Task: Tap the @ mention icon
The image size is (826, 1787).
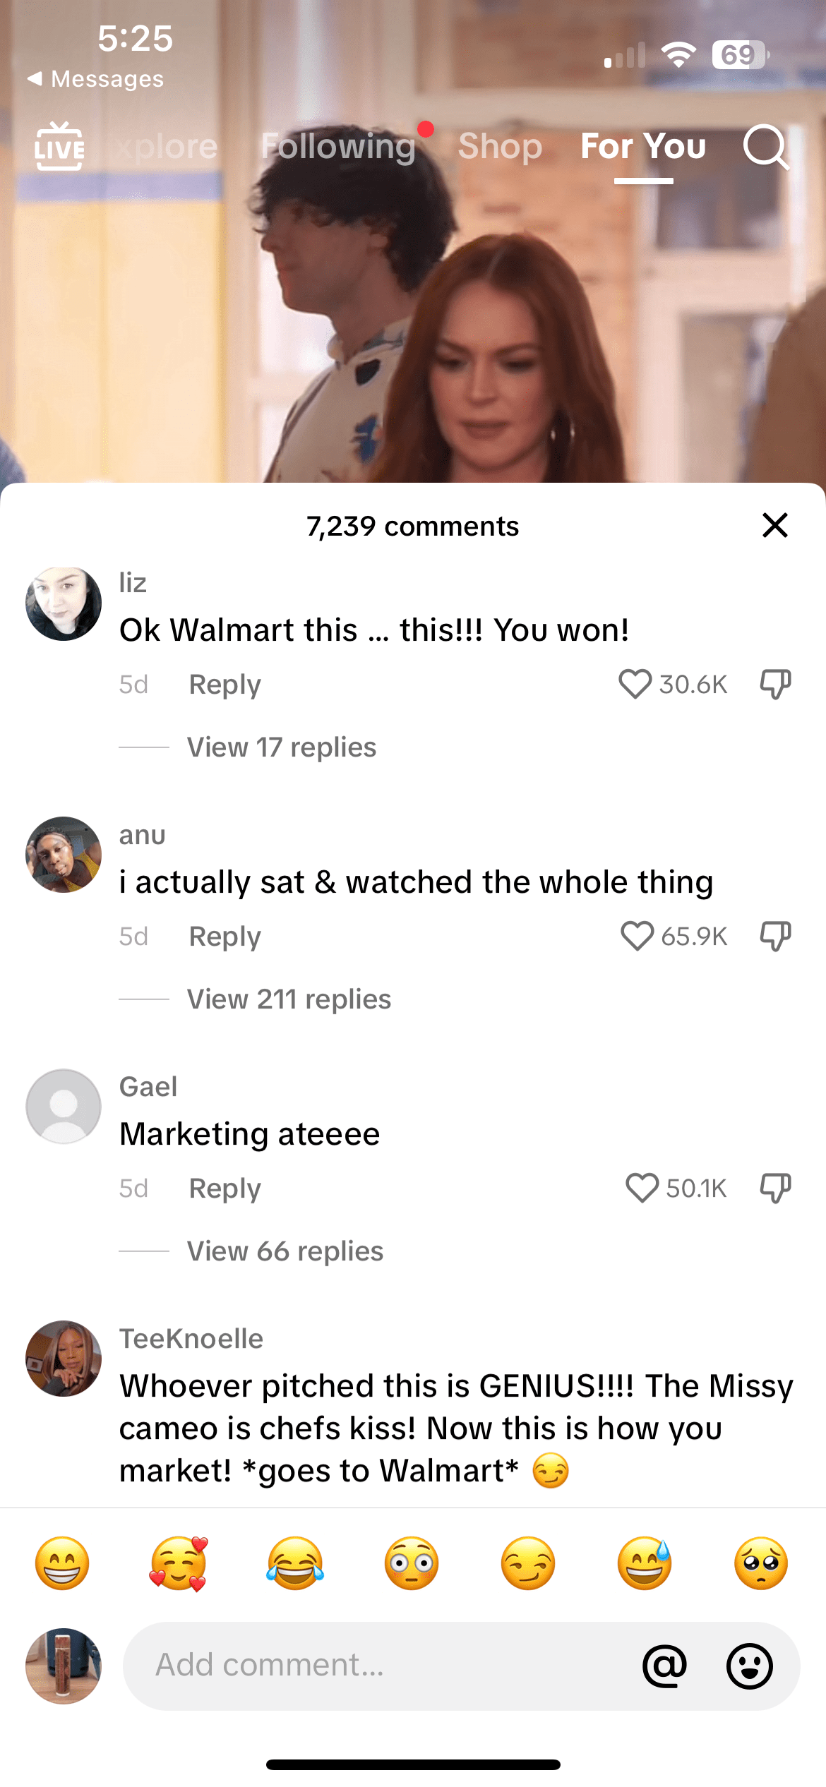Action: tap(664, 1666)
